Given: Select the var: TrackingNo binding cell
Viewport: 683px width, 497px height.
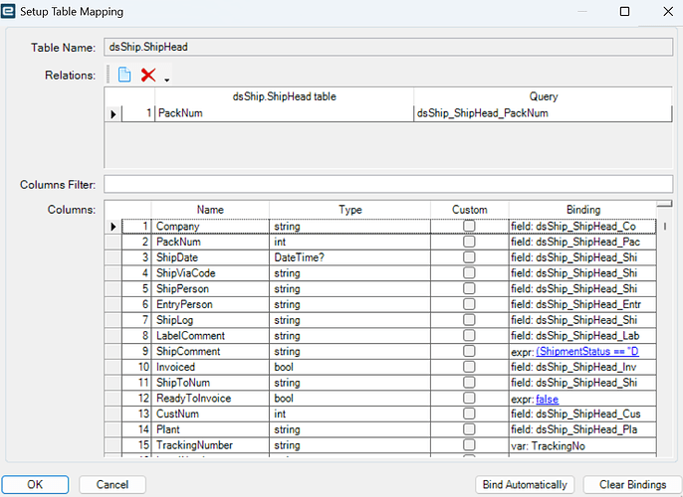Looking at the screenshot, I should (582, 445).
